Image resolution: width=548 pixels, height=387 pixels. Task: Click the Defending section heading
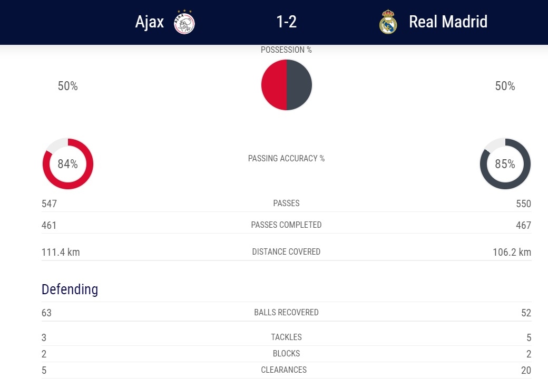coord(70,289)
